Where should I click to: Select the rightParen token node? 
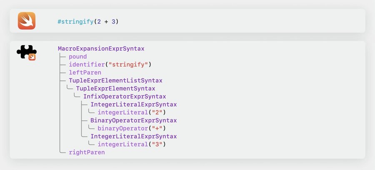pos(87,153)
